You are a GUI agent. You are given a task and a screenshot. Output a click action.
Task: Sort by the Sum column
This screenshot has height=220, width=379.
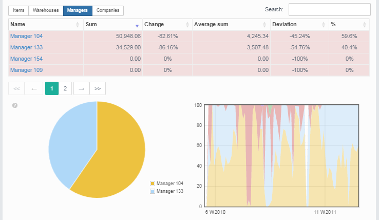coord(111,24)
